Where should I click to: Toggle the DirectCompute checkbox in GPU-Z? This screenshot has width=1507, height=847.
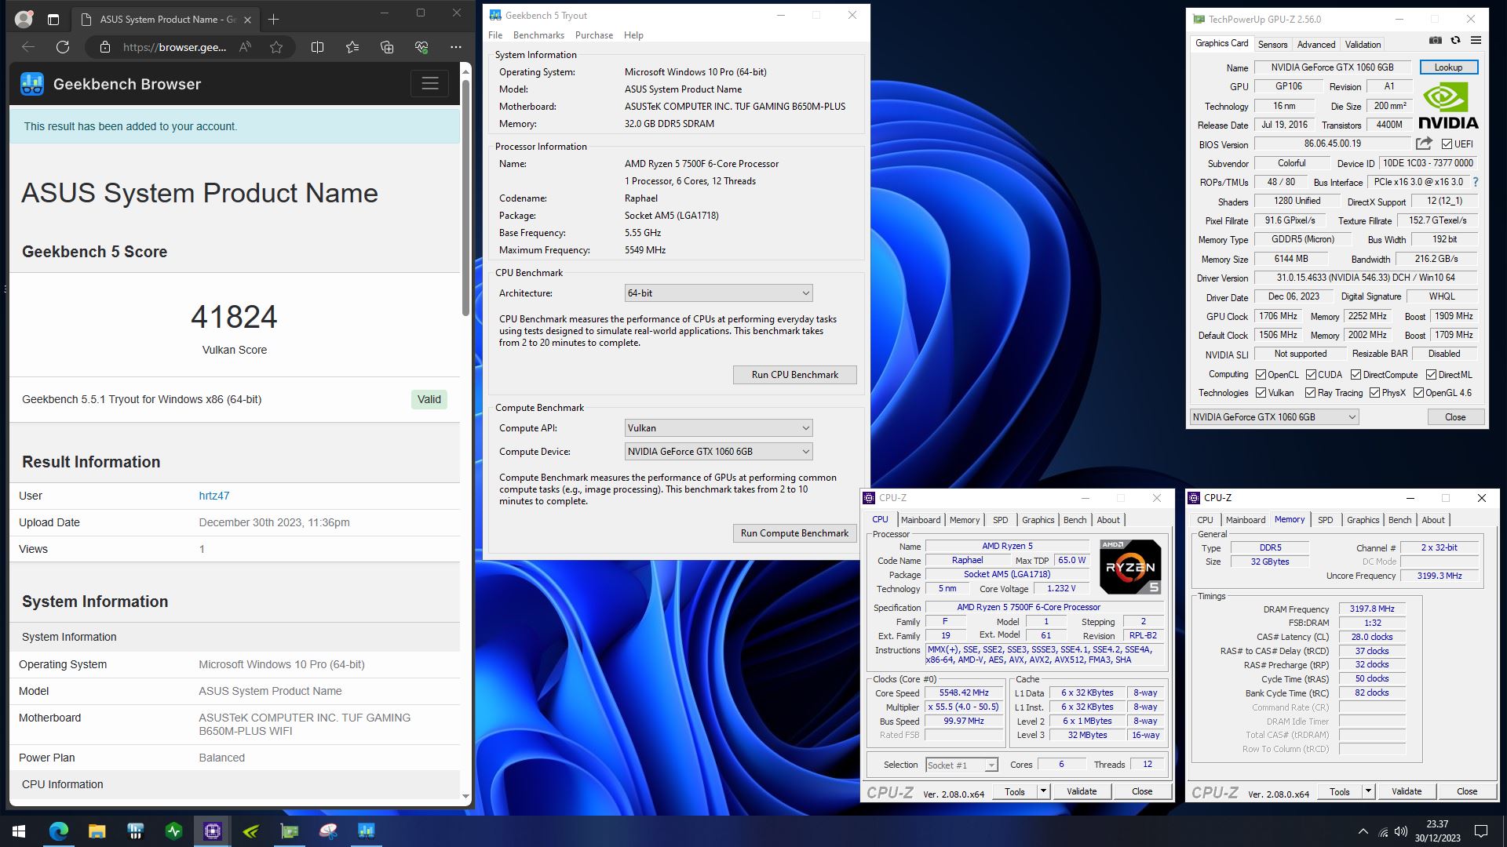pos(1356,375)
